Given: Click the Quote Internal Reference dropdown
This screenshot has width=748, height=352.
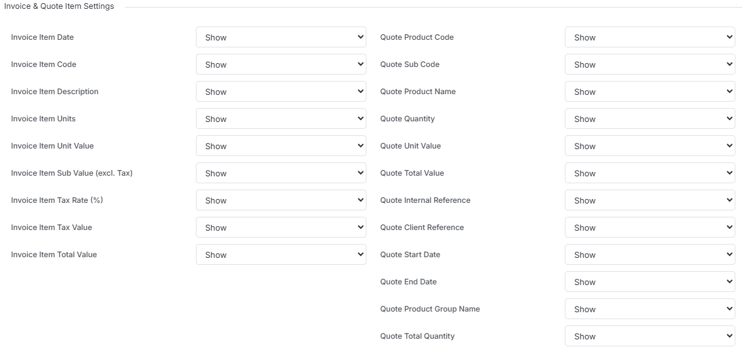Looking at the screenshot, I should point(650,200).
